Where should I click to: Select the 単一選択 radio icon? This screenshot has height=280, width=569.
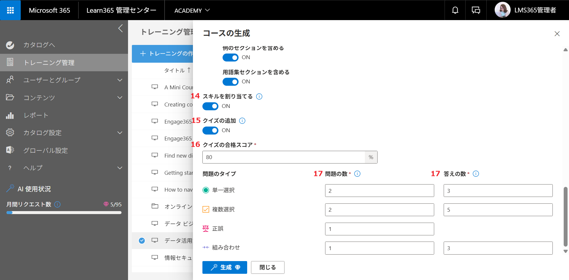click(x=206, y=190)
